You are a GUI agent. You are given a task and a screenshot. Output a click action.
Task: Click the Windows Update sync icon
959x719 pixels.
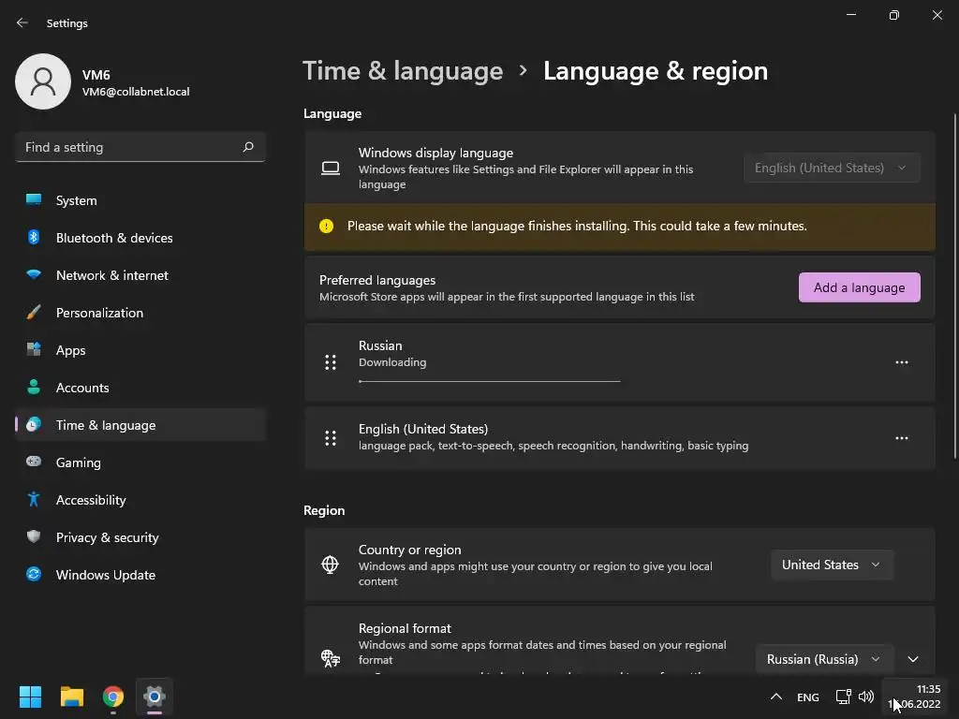(34, 574)
